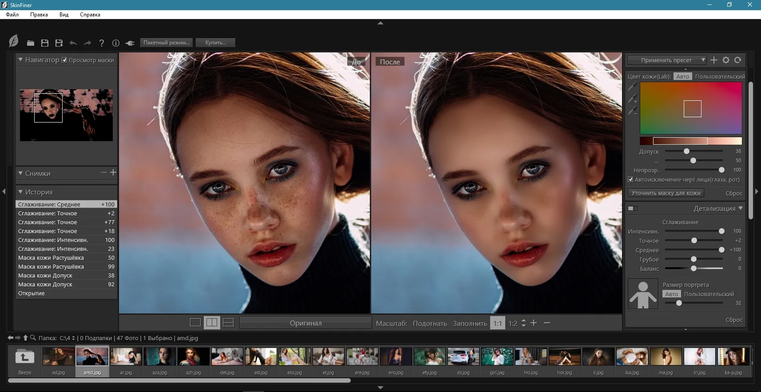Select history entry Маска кожи Допуск 92
The height and width of the screenshot is (392, 761).
[x=66, y=284]
